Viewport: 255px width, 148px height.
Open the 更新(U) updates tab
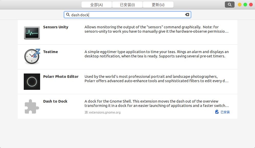tap(158, 5)
